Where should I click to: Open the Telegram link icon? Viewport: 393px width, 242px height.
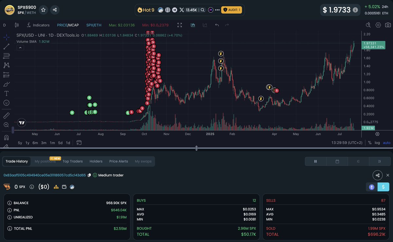[175, 10]
